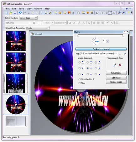Click the blue arrow icon in the main toolbar

(x=73, y=13)
